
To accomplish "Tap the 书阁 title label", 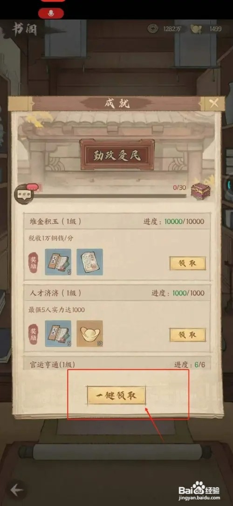I will [24, 29].
